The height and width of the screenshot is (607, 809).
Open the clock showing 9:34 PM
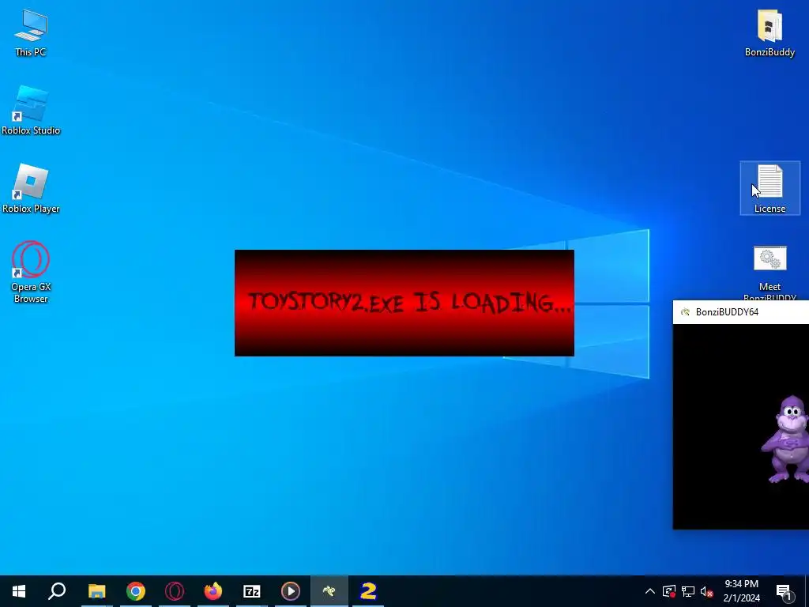[741, 591]
